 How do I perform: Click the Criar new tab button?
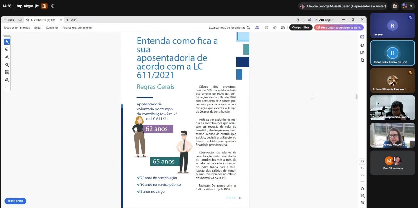pyautogui.click(x=71, y=20)
